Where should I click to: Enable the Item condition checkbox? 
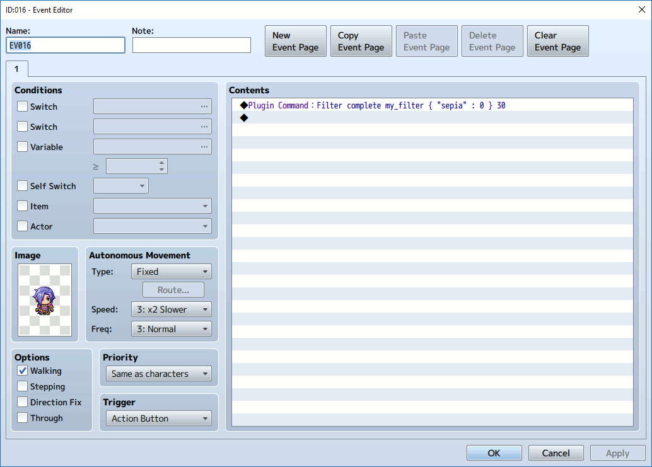click(x=23, y=205)
